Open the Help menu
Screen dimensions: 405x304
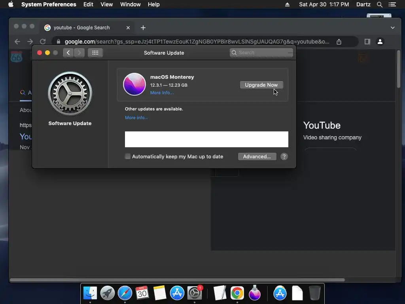(x=154, y=4)
